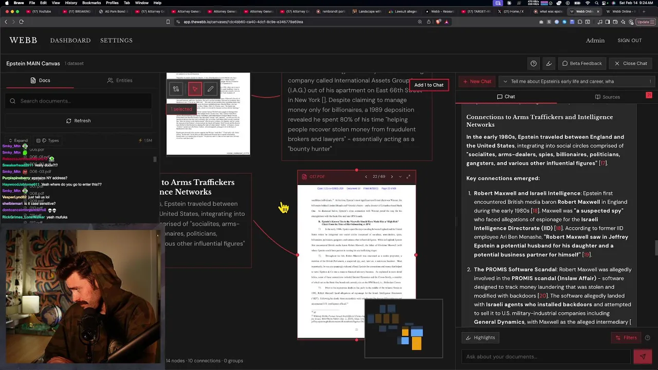The width and height of the screenshot is (658, 370).
Task: Click the help icon next to Filters
Action: pyautogui.click(x=647, y=338)
